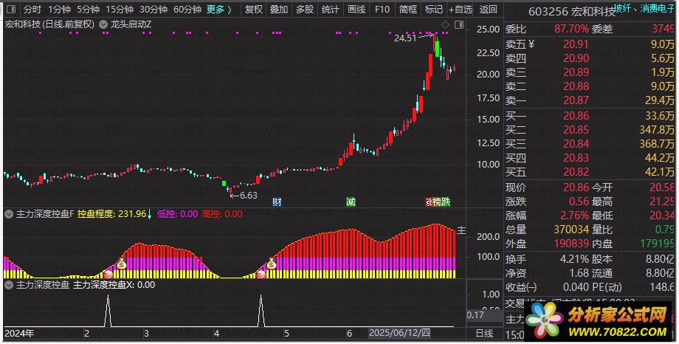This screenshot has width=679, height=344.
Task: Open the 复权 adjustment option
Action: tap(253, 9)
